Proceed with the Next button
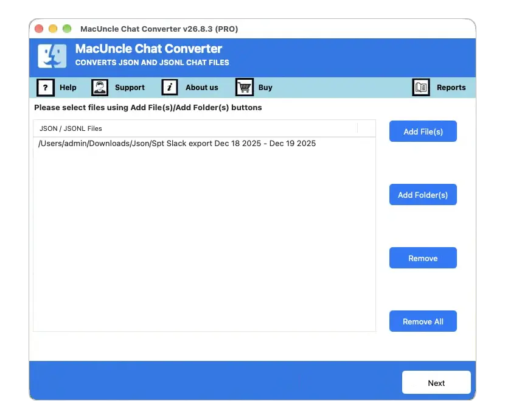The width and height of the screenshot is (505, 420). pos(436,383)
